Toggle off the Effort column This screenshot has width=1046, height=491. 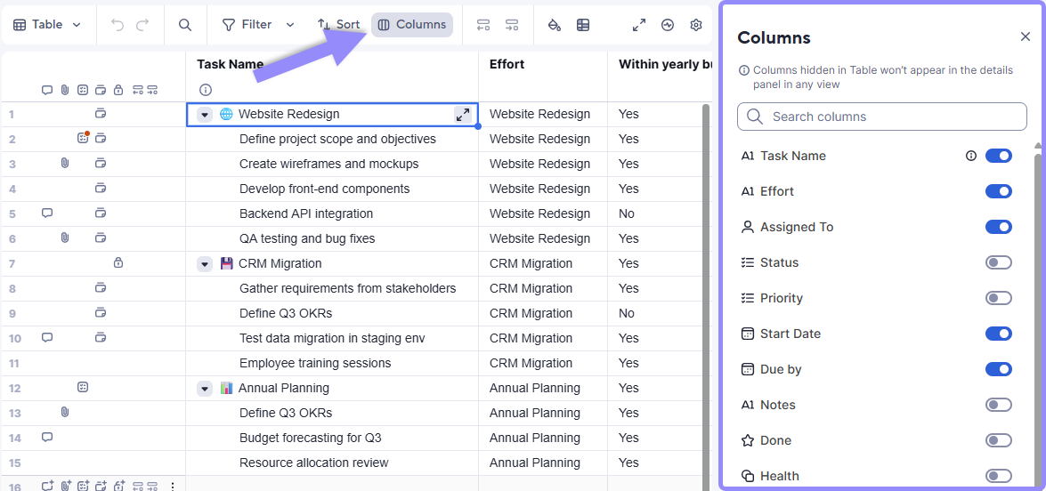pos(999,191)
